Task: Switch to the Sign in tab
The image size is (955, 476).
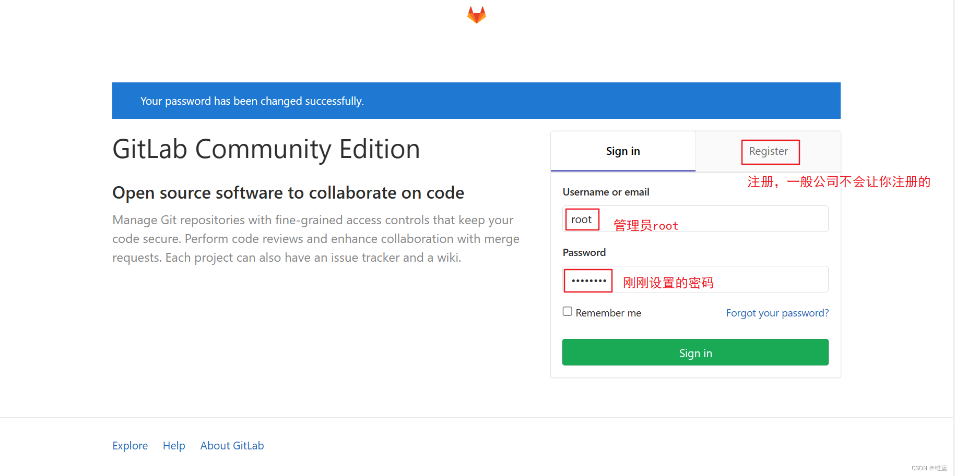Action: click(623, 151)
